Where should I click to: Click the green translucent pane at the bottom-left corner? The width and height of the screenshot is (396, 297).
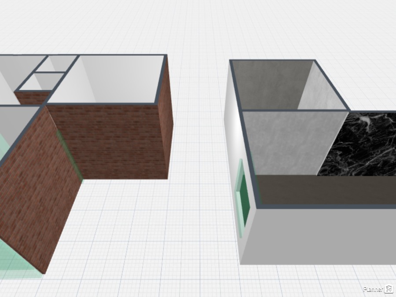point(18,264)
